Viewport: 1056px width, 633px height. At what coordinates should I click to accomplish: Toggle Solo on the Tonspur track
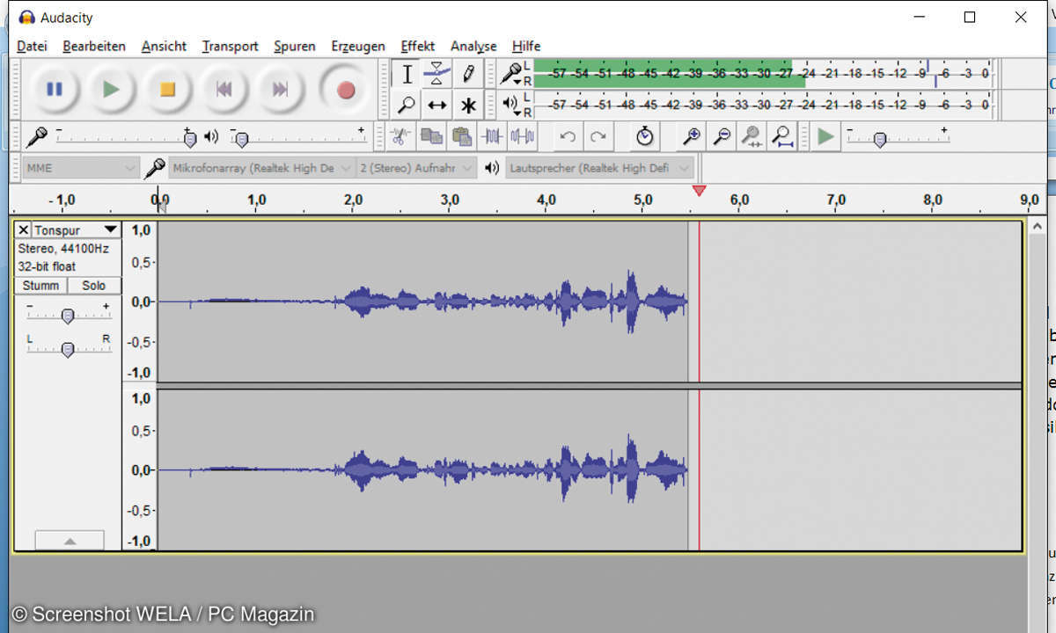(94, 286)
